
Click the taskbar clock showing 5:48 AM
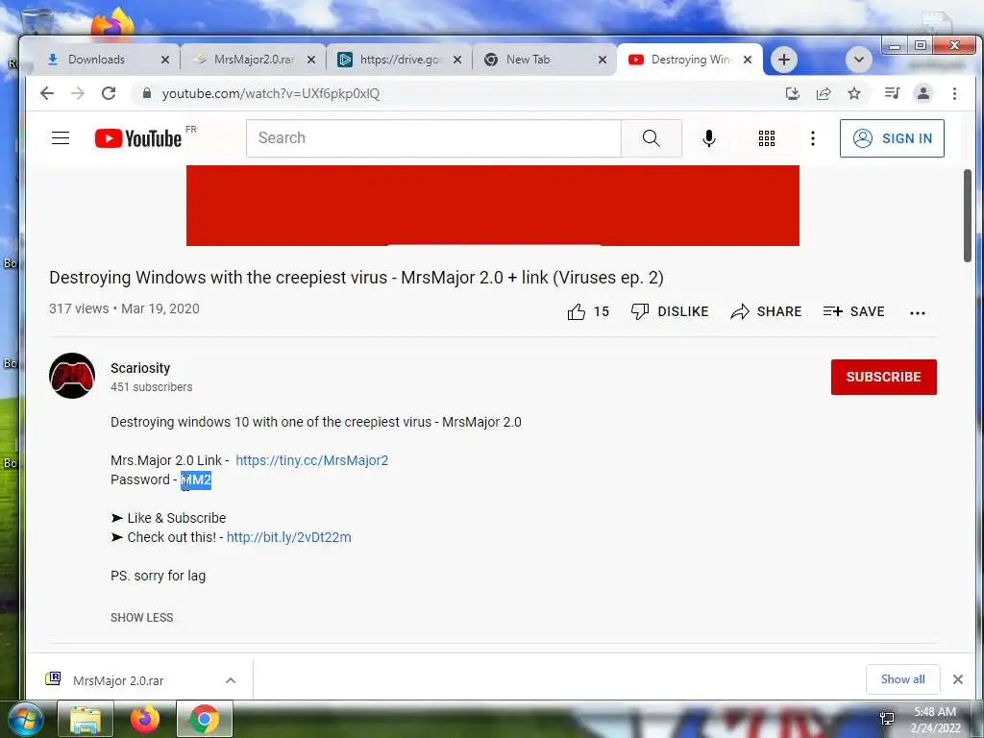tap(935, 720)
